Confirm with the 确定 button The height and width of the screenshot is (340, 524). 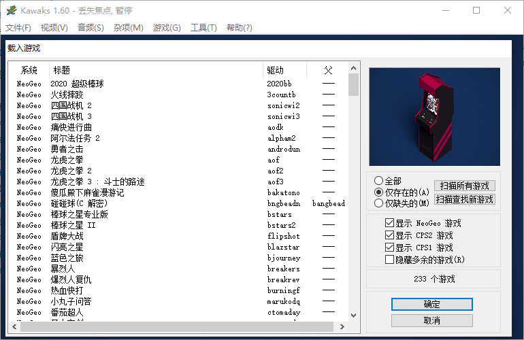click(x=431, y=304)
